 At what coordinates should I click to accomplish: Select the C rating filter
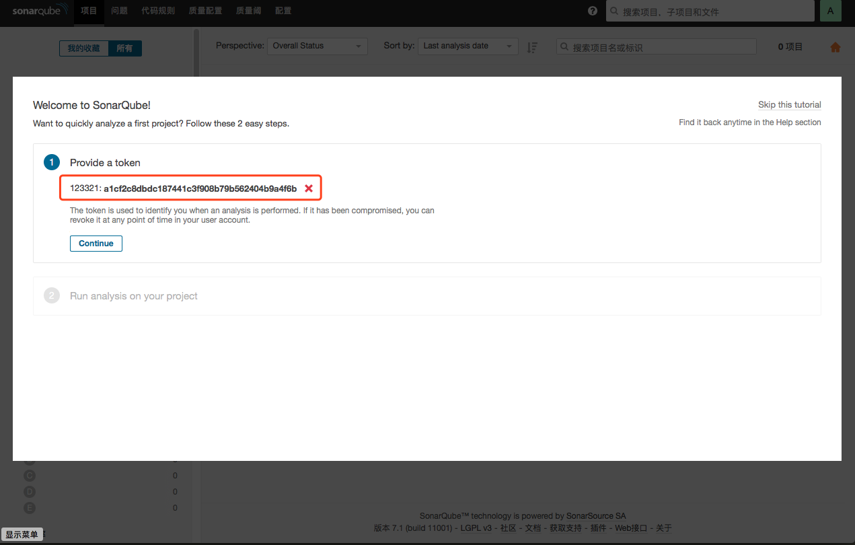[30, 476]
